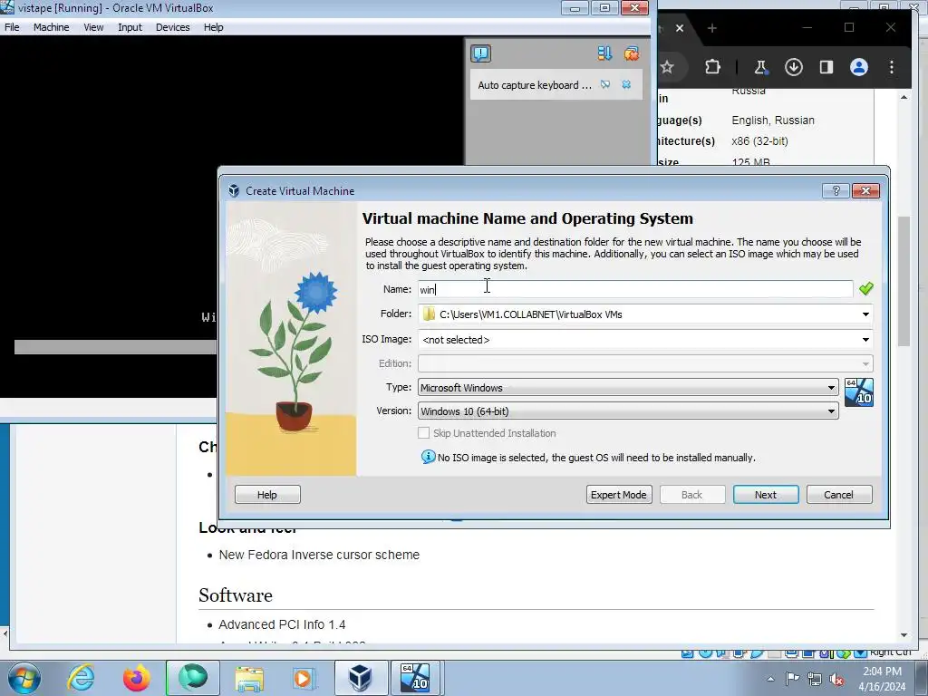
Task: Click the delete-all-notifications icon
Action: [632, 53]
